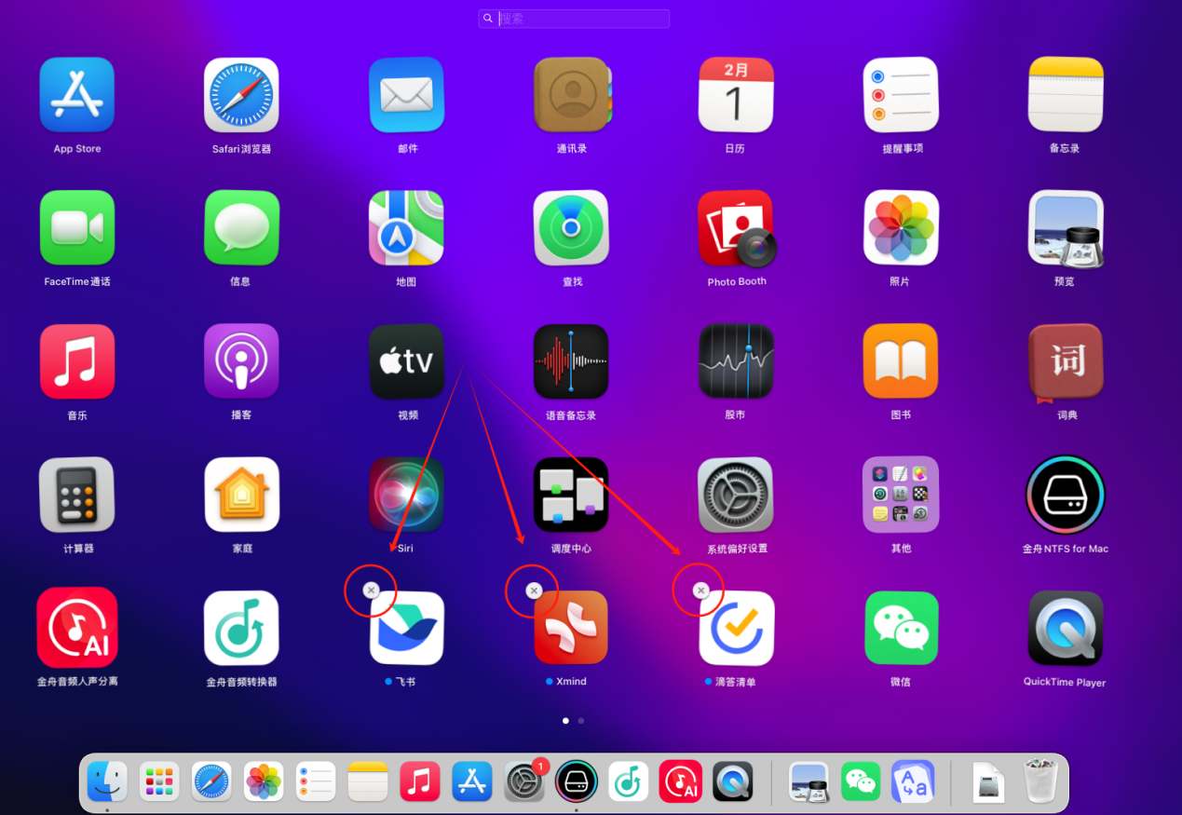The width and height of the screenshot is (1182, 815).
Task: Launch the Xmind app
Action: [x=572, y=628]
